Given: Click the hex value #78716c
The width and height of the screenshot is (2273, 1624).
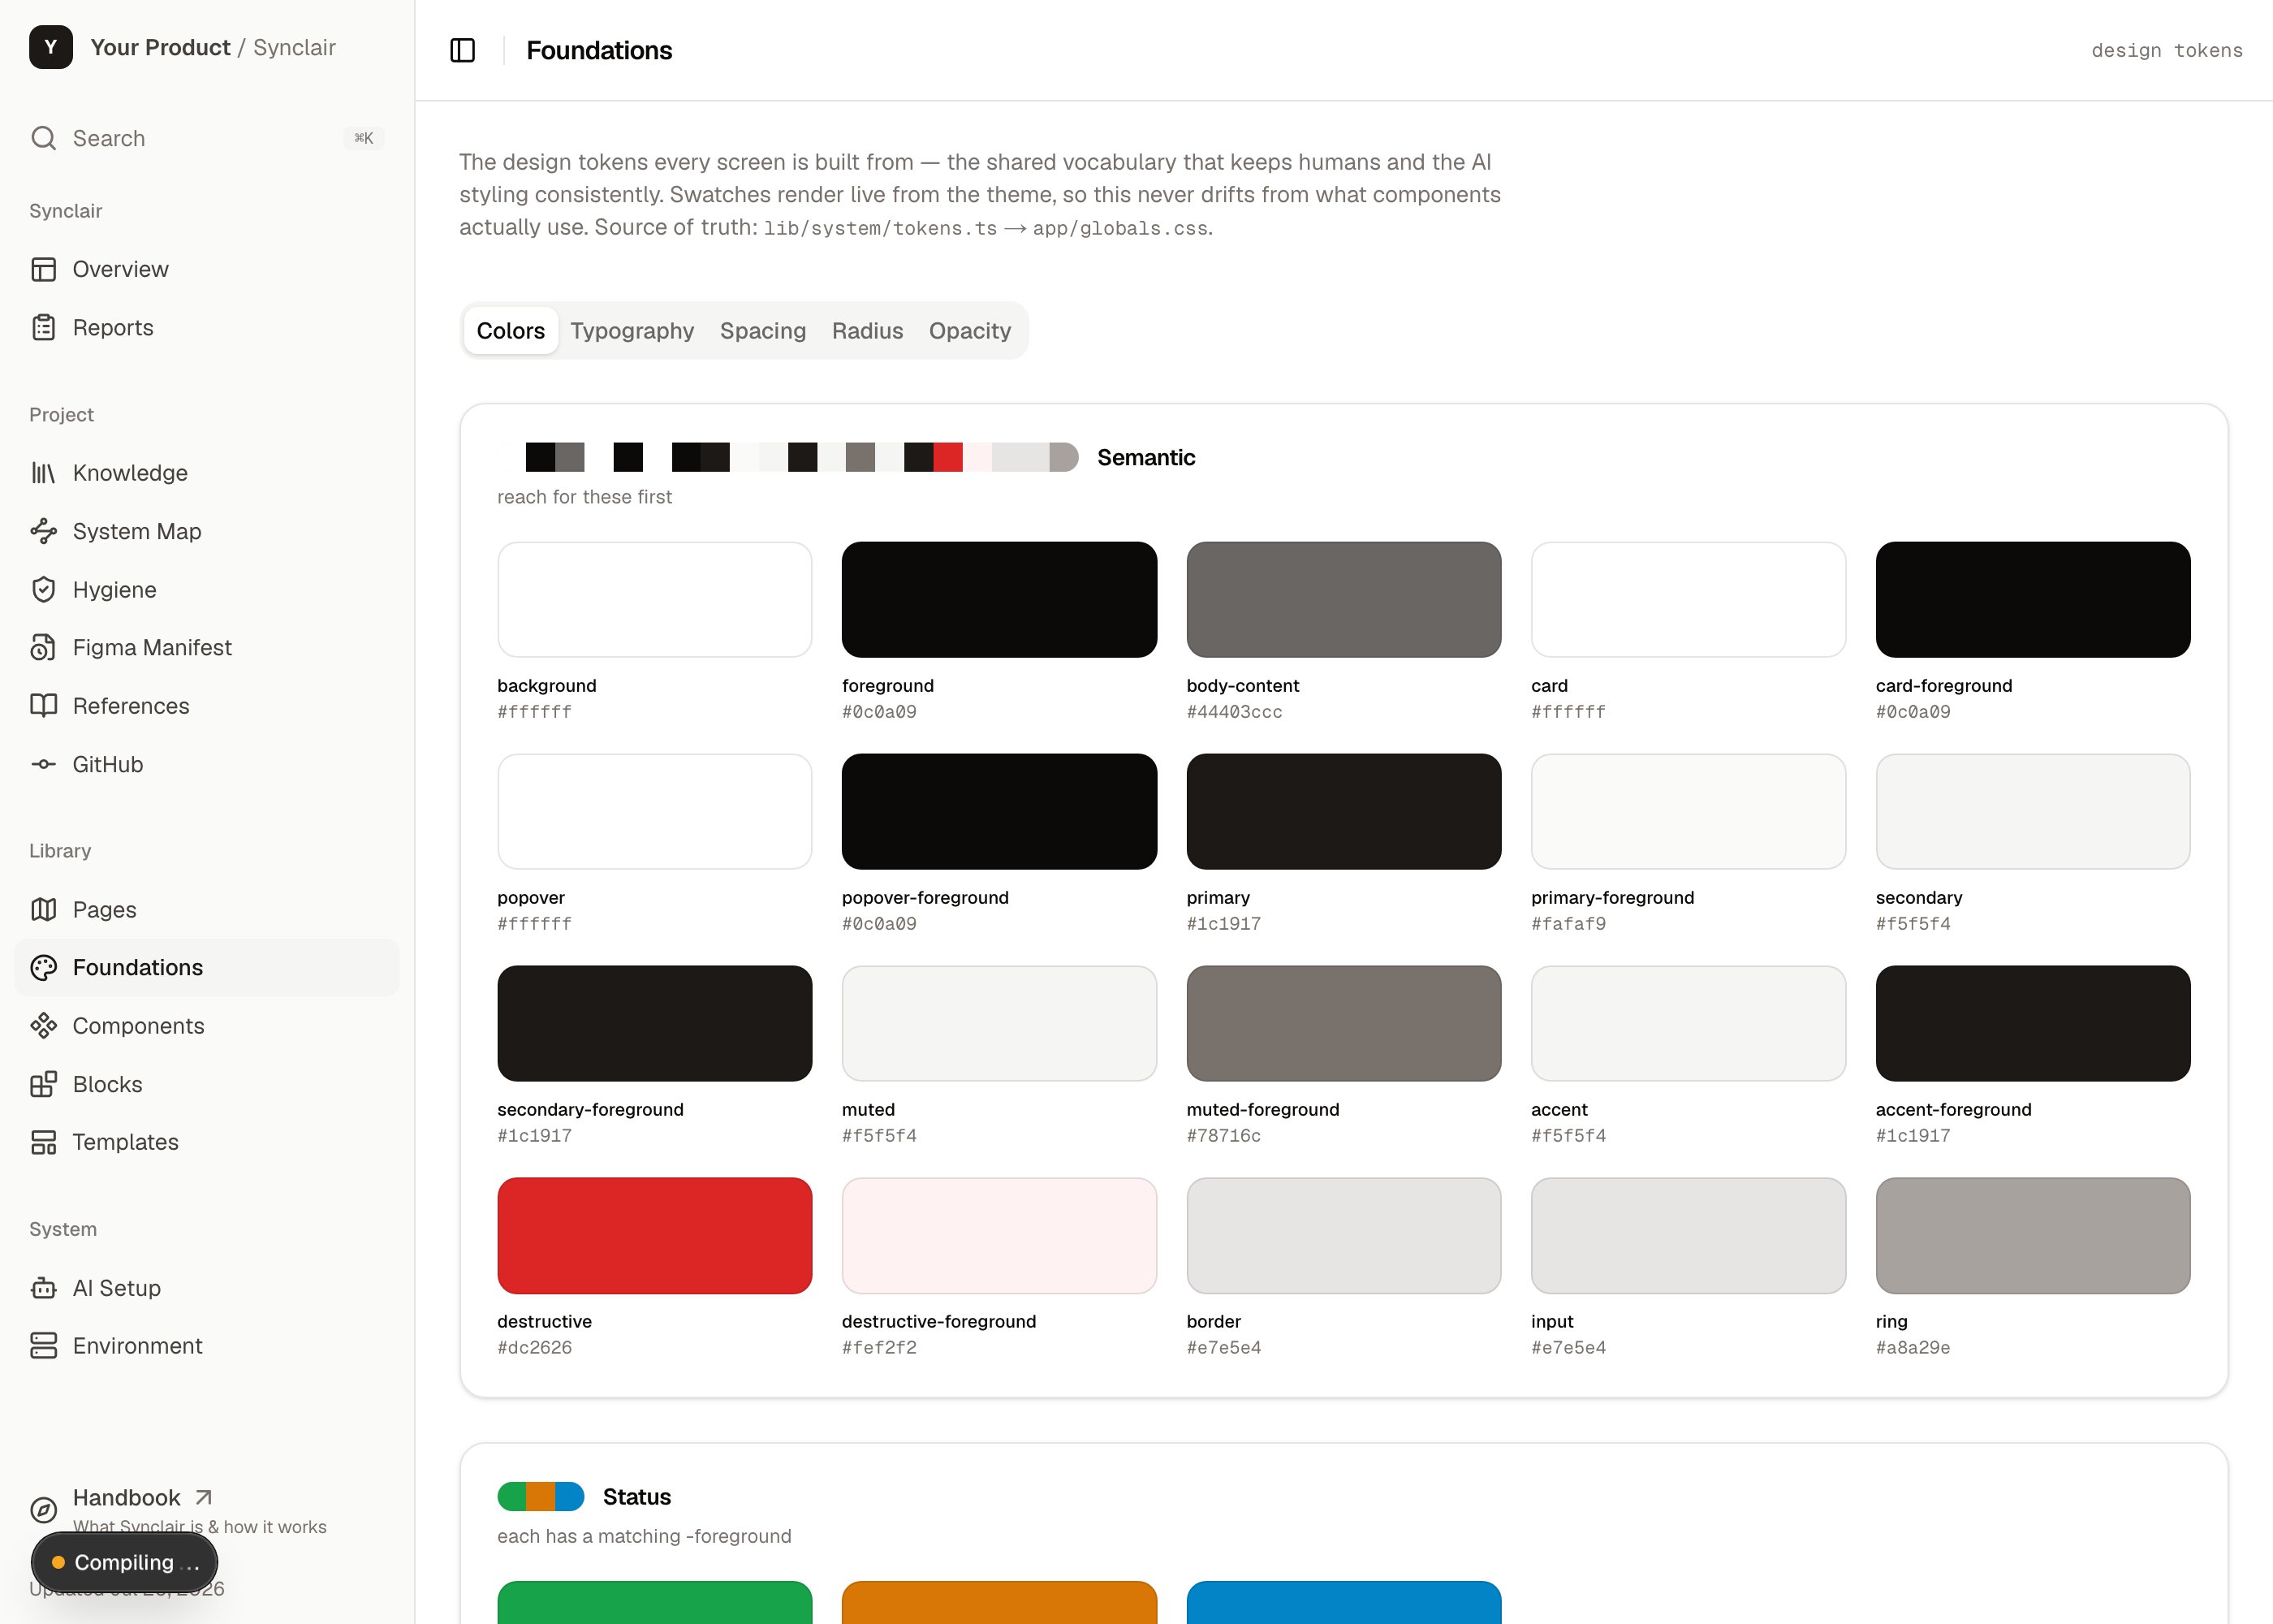Looking at the screenshot, I should tap(1223, 1136).
